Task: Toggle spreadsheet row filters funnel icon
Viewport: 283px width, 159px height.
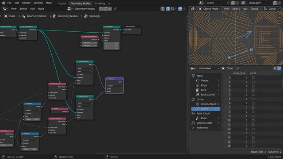Action: tap(279, 68)
